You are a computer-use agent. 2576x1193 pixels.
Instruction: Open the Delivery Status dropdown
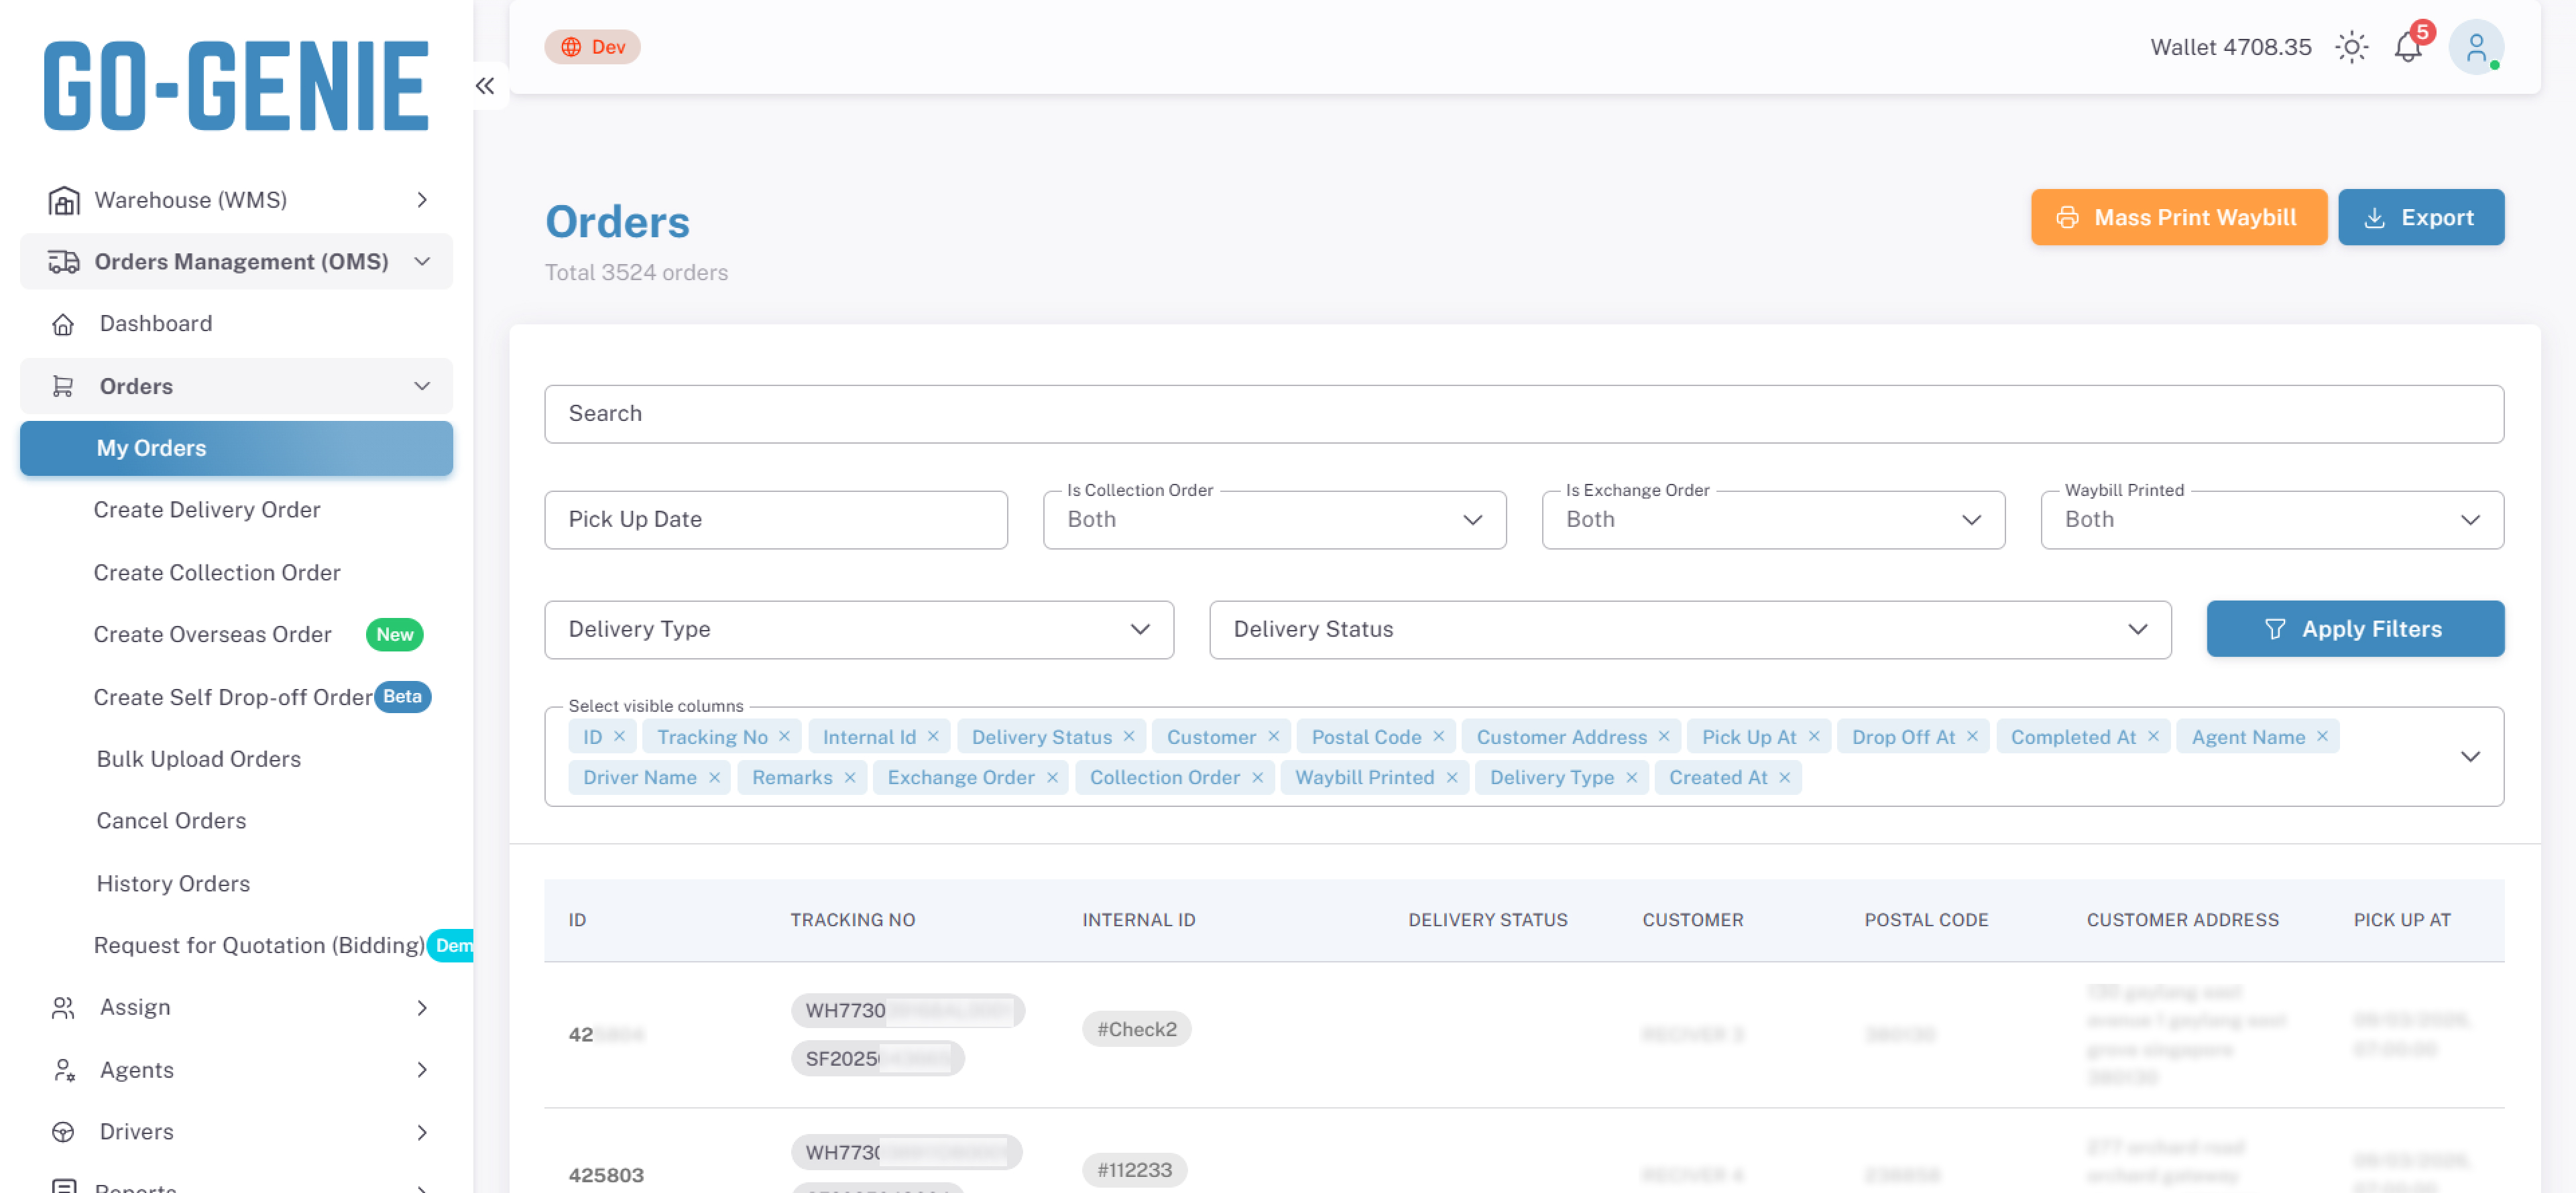point(1690,630)
